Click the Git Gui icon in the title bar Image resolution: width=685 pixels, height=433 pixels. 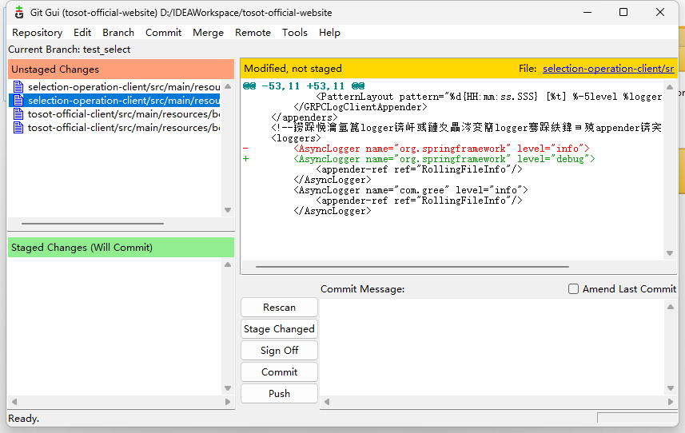pyautogui.click(x=18, y=13)
